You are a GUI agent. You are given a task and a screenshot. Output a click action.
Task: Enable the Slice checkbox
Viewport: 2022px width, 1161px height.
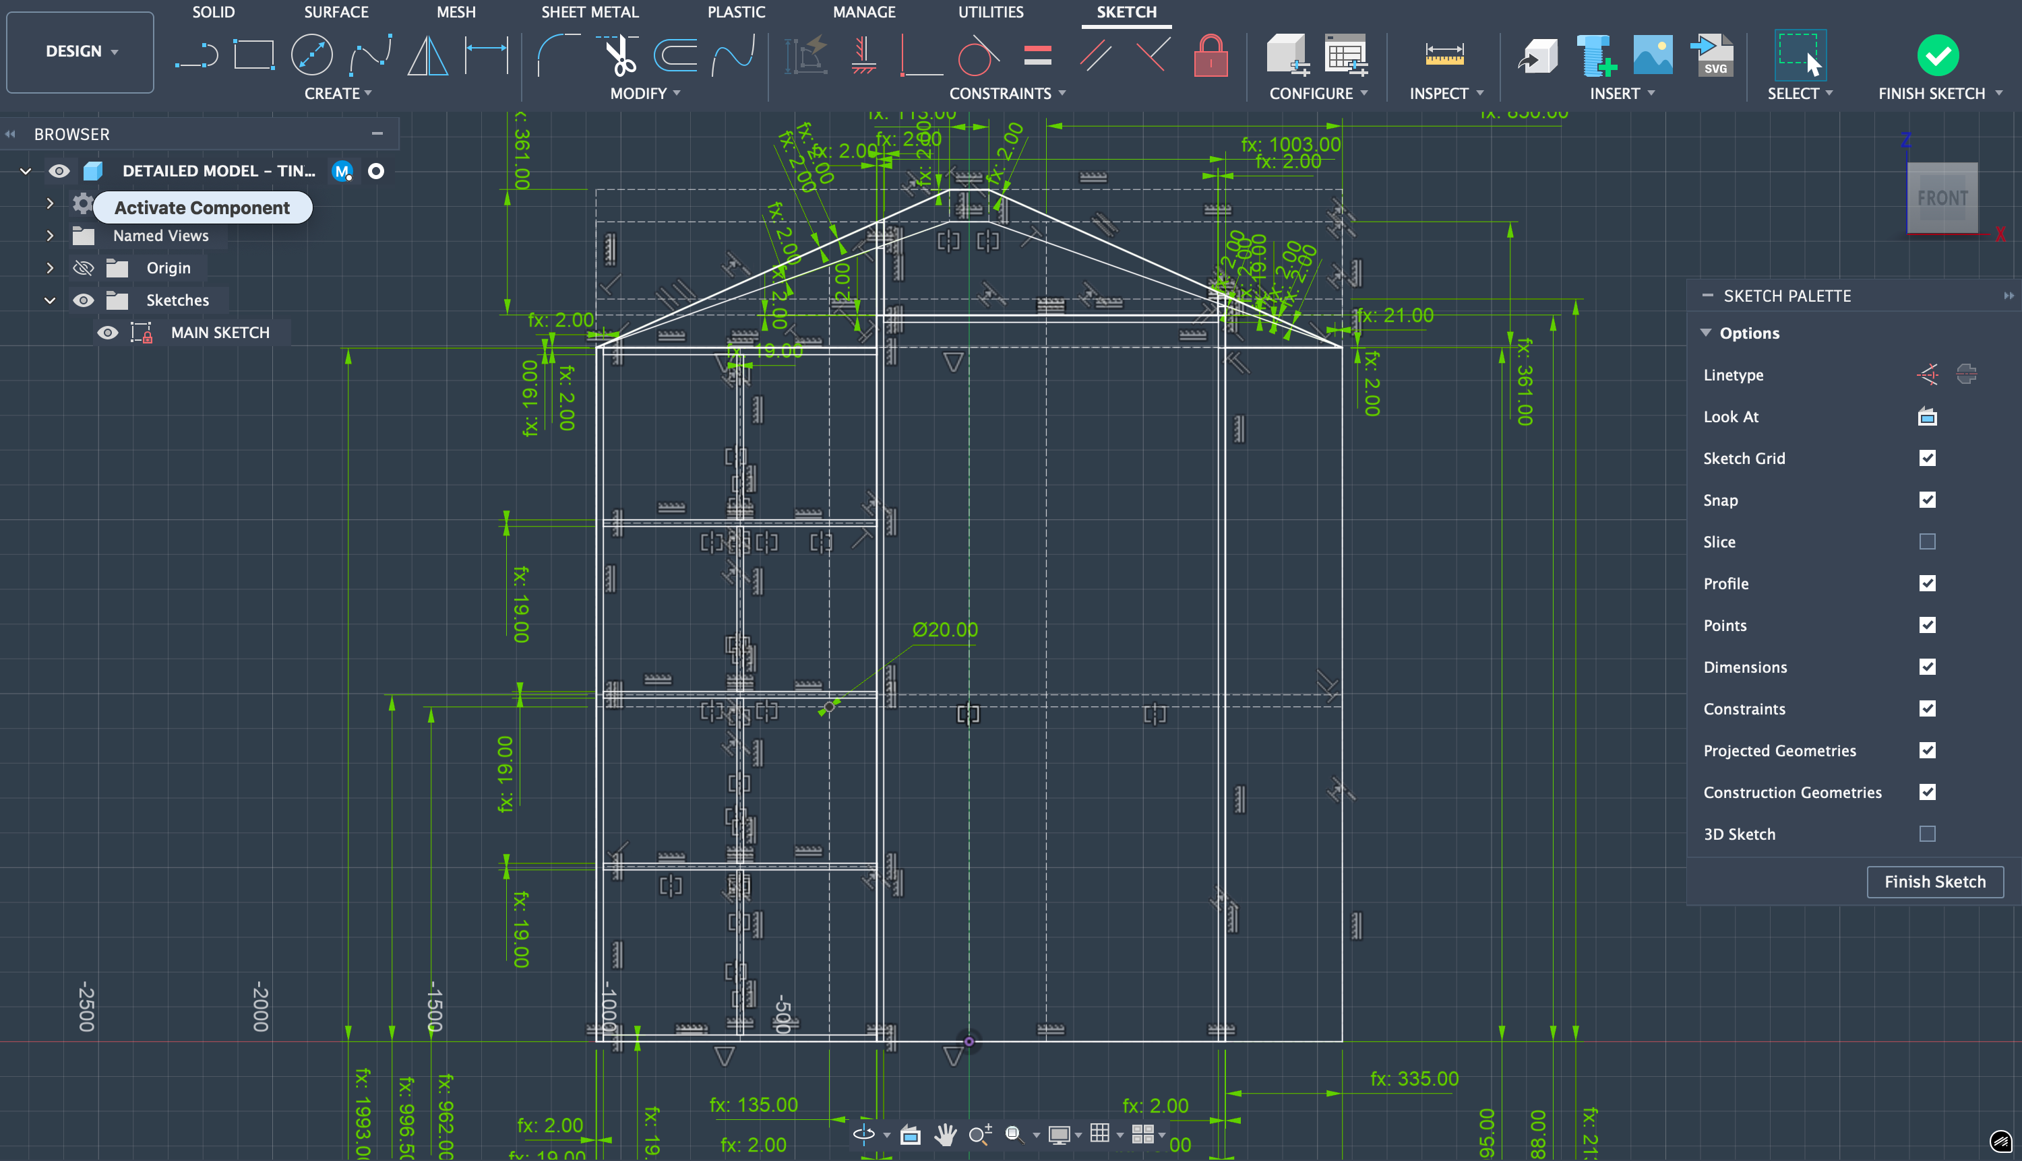[x=1927, y=541]
